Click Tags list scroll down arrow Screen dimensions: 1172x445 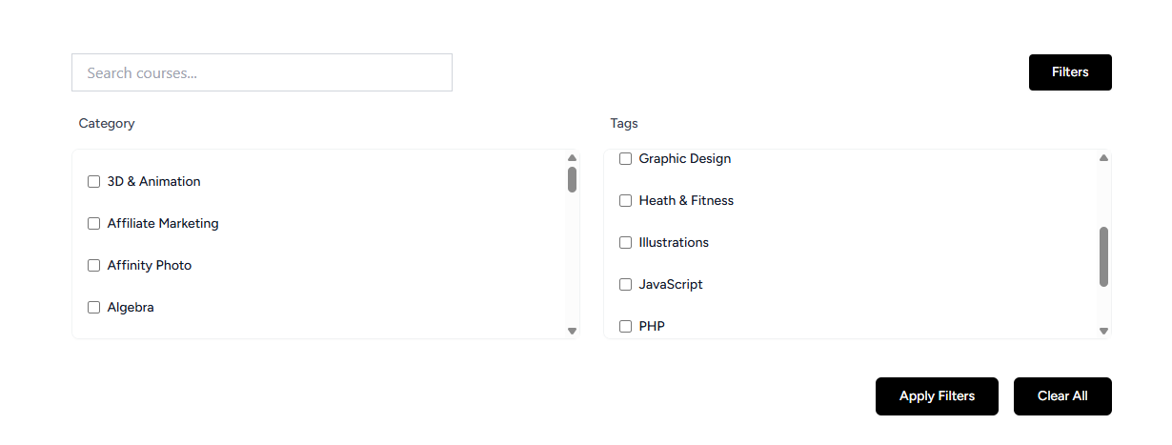click(1103, 331)
